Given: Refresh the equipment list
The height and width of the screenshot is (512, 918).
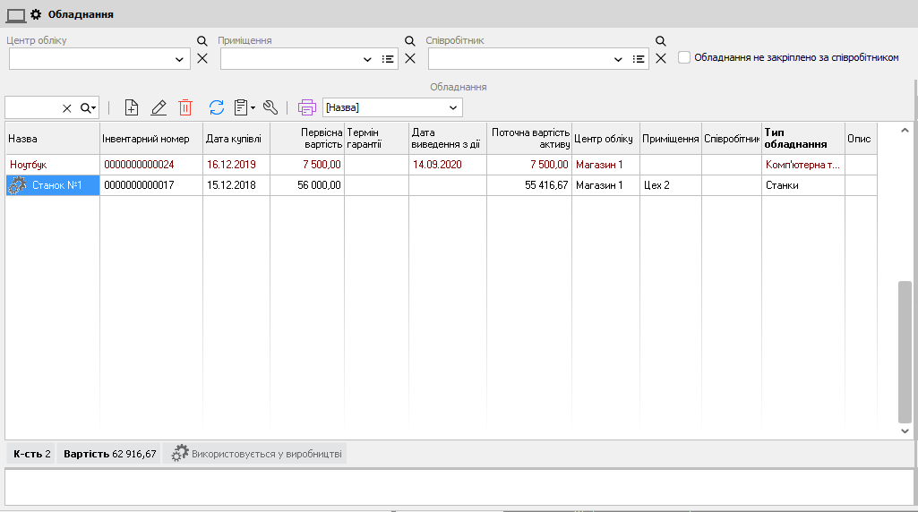Looking at the screenshot, I should point(217,107).
